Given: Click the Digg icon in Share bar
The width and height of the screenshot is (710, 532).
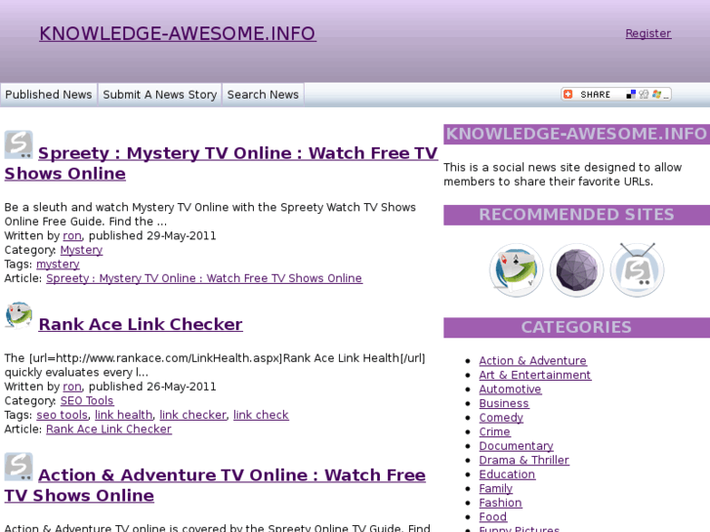Looking at the screenshot, I should pyautogui.click(x=644, y=94).
